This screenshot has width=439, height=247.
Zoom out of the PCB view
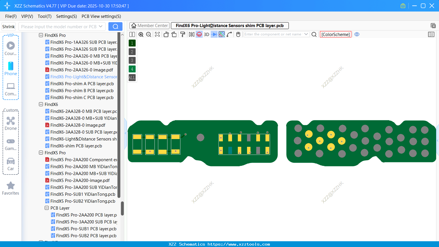click(x=149, y=35)
